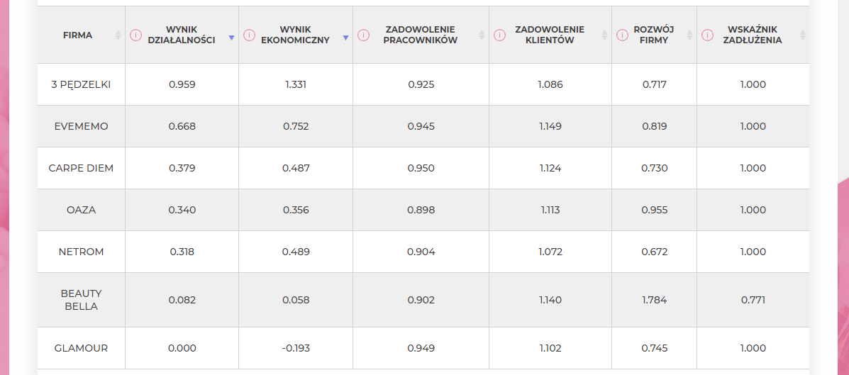Select the EVEMEMO company cell
Image resolution: width=849 pixels, height=375 pixels.
tap(82, 126)
